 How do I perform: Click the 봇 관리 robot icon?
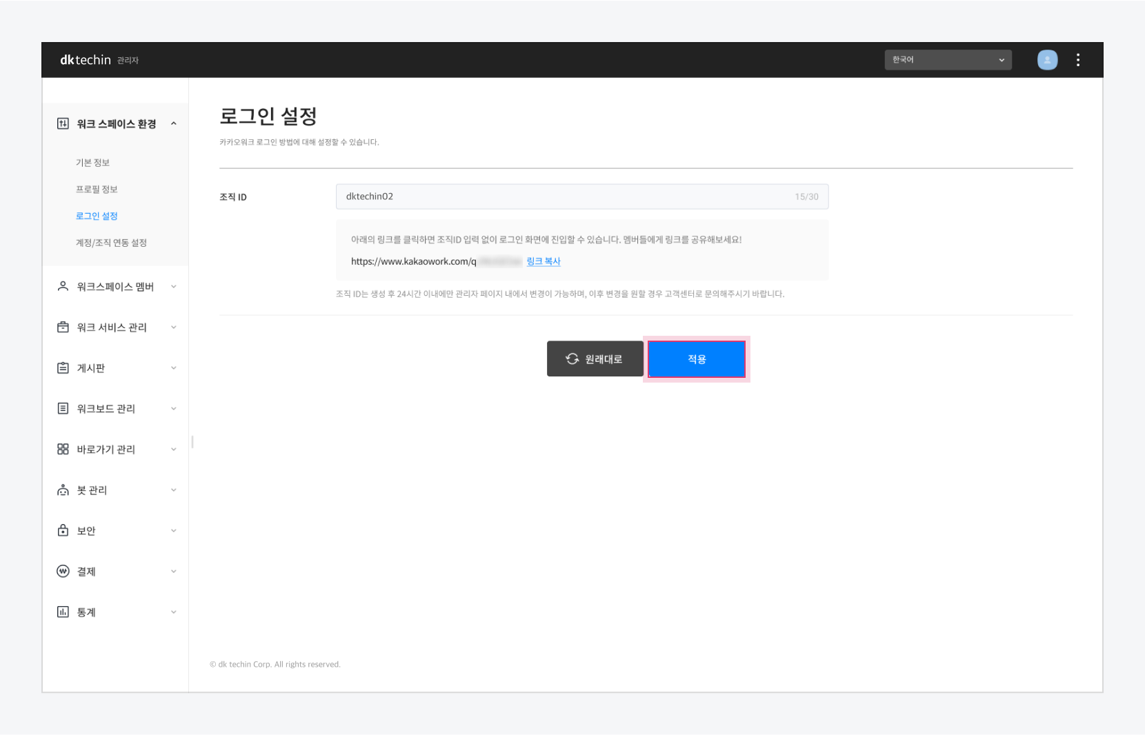[x=63, y=490]
